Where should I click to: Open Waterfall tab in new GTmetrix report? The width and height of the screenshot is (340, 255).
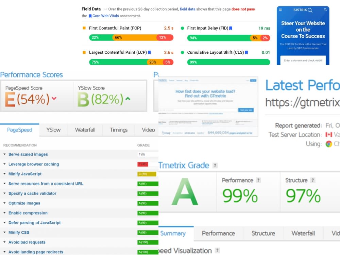[x=303, y=233]
